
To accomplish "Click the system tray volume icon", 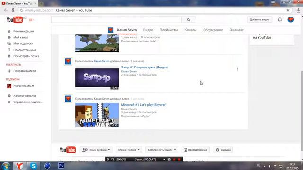I will (x=270, y=166).
